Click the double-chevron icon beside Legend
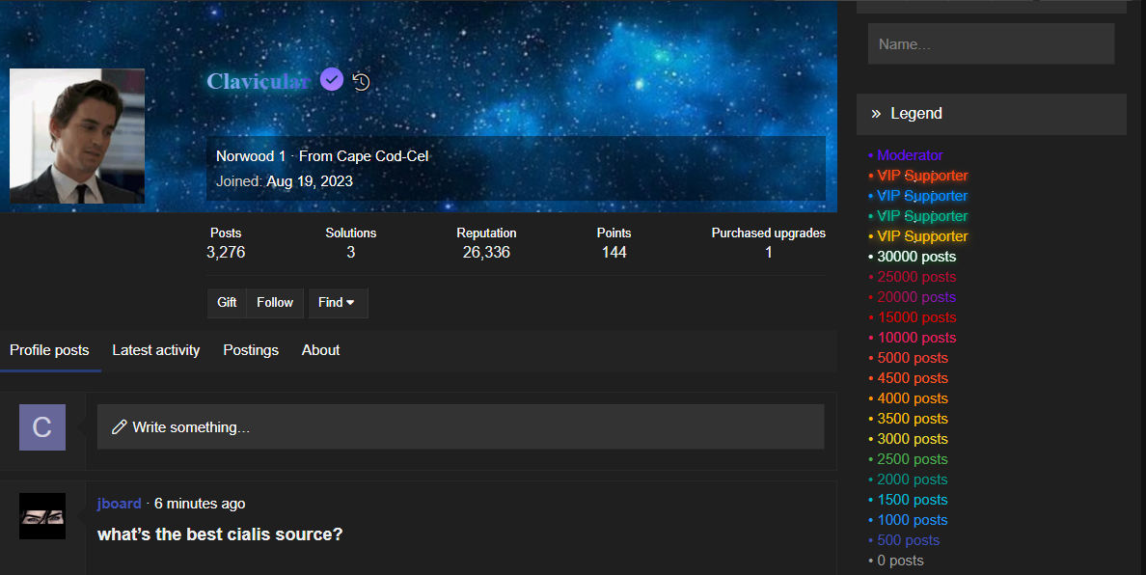Image resolution: width=1146 pixels, height=575 pixels. click(x=876, y=114)
